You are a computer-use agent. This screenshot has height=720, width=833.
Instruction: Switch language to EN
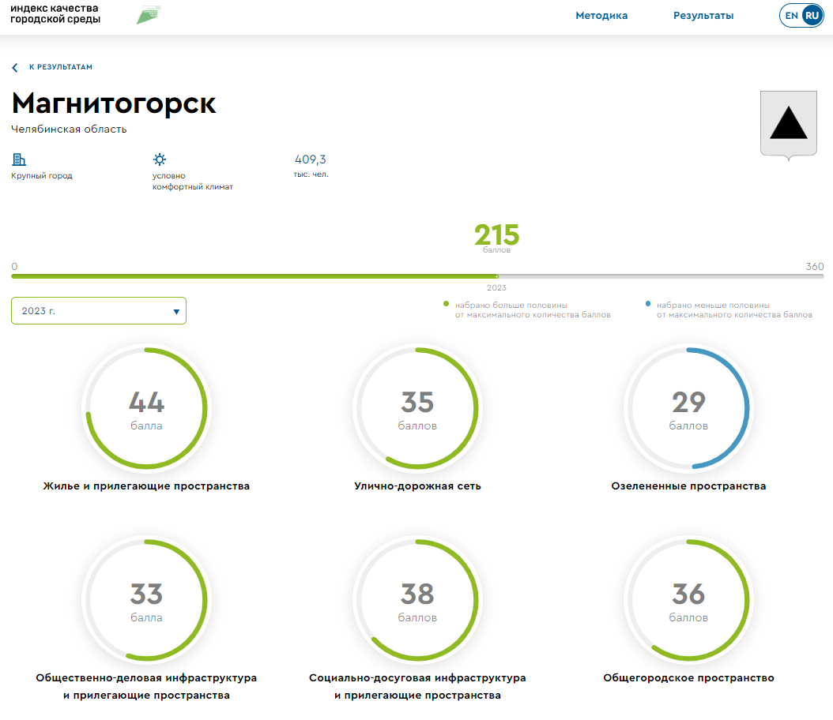coord(790,16)
